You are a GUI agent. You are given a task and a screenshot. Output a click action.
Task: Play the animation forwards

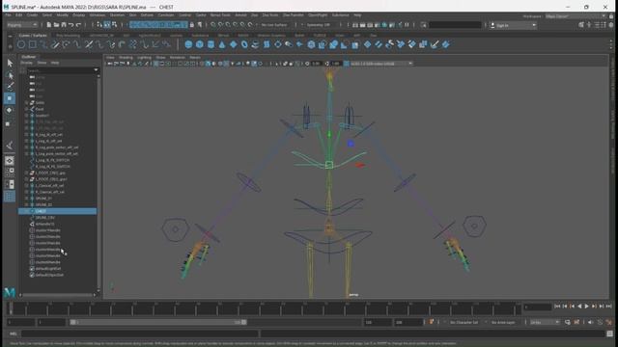click(586, 307)
